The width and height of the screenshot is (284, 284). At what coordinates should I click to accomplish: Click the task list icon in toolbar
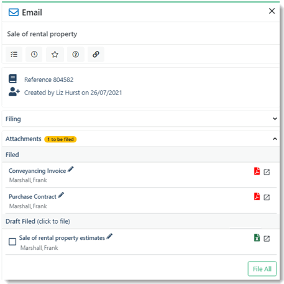coord(14,55)
